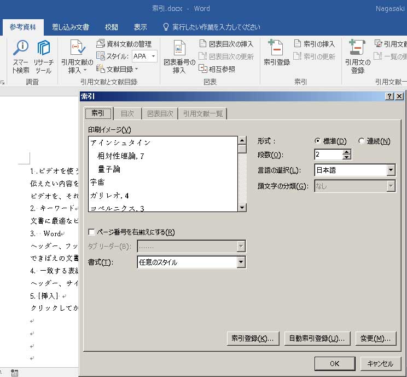Open the 言語の選択 dropdown
The width and height of the screenshot is (407, 377).
(x=391, y=170)
